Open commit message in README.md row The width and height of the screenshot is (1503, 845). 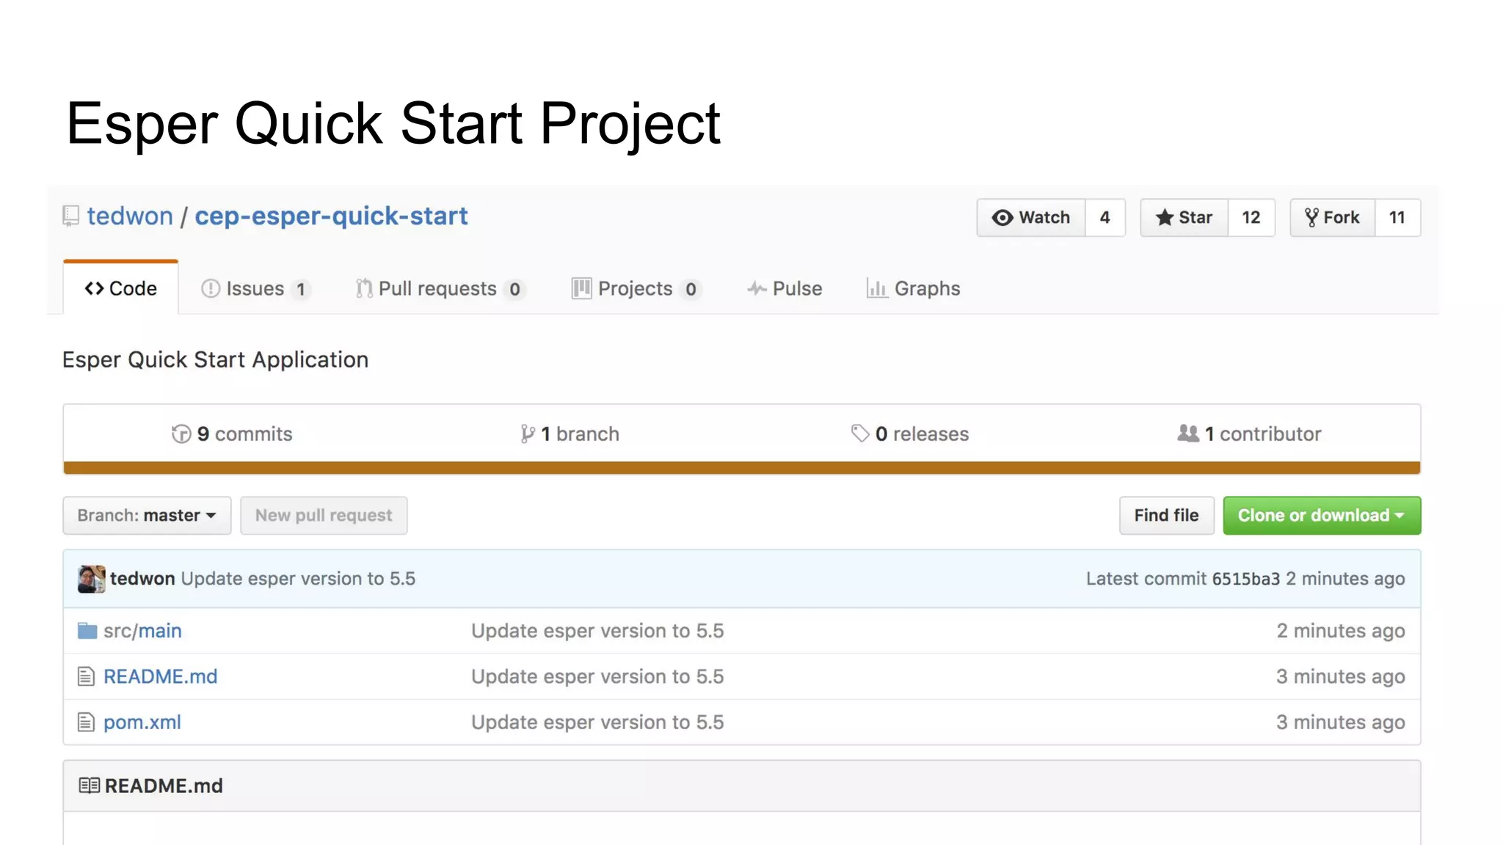click(x=597, y=676)
